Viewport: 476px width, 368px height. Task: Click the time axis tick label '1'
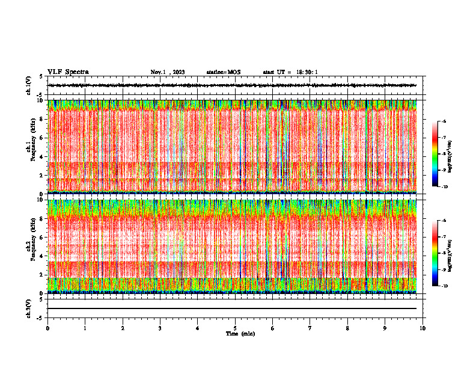tap(85, 328)
